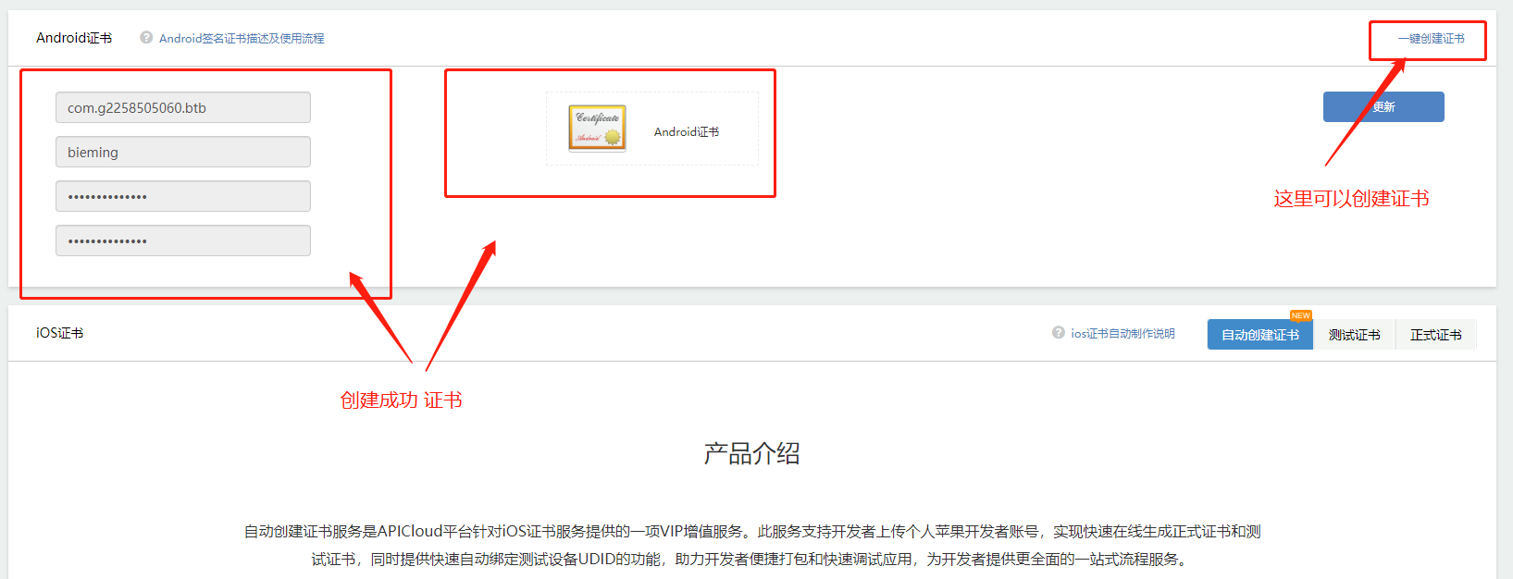Click the Android证书 section heading

[74, 38]
